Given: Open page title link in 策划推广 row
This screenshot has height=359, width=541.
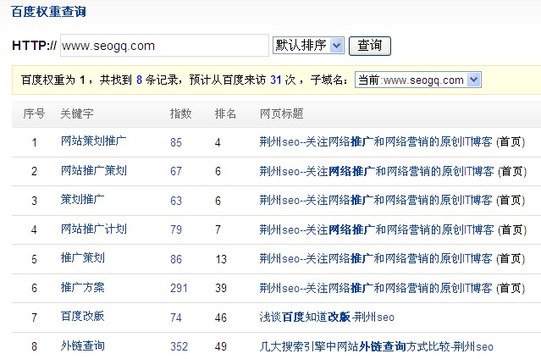Looking at the screenshot, I should [x=376, y=200].
